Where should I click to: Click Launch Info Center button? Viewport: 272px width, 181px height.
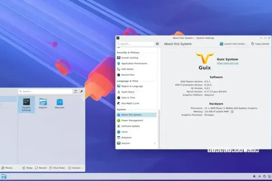[x=233, y=44]
